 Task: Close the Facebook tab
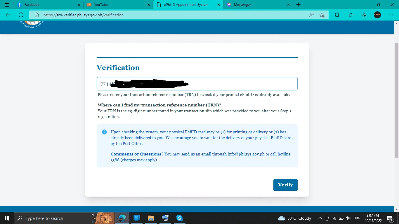click(x=79, y=5)
